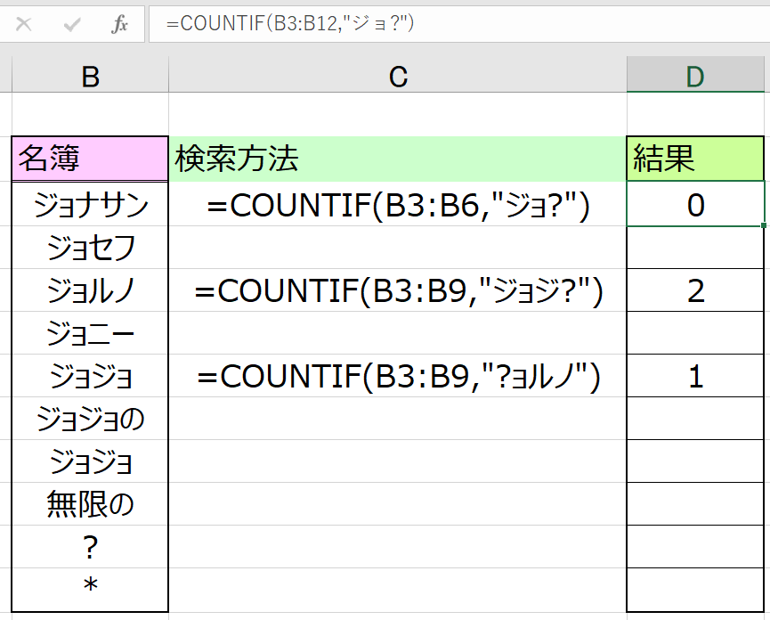This screenshot has width=770, height=620.
Task: Select the 検索方法 header cell
Action: 398,159
